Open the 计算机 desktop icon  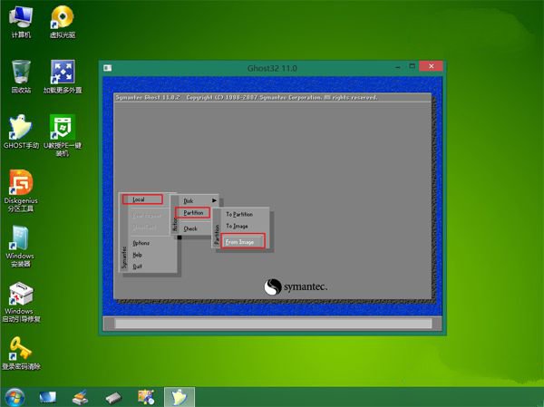coord(21,22)
